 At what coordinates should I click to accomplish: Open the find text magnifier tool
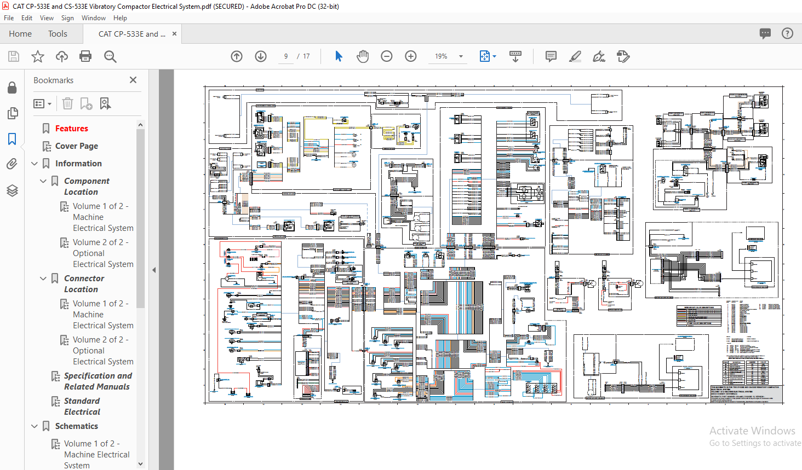click(110, 56)
